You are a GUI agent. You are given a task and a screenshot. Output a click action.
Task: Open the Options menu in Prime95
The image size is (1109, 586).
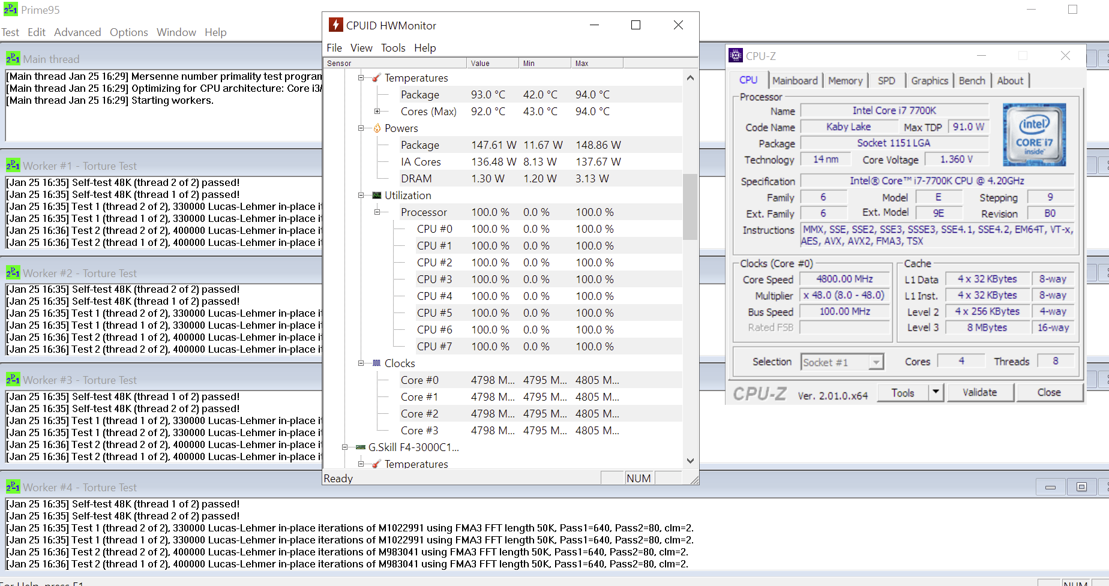coord(129,32)
